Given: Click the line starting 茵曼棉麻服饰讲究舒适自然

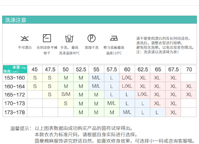Looking at the screenshot, I should pos(115,141).
